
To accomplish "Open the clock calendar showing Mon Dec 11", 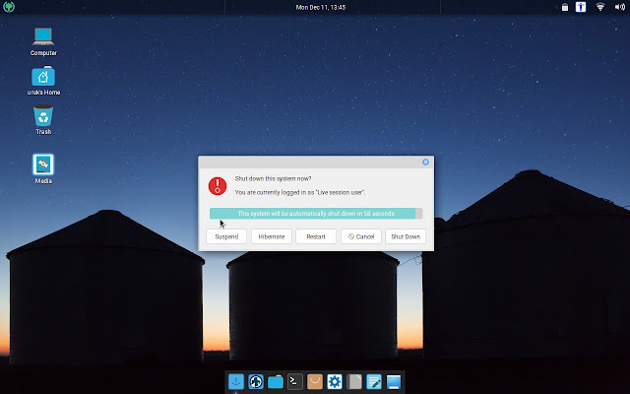I will pyautogui.click(x=321, y=7).
